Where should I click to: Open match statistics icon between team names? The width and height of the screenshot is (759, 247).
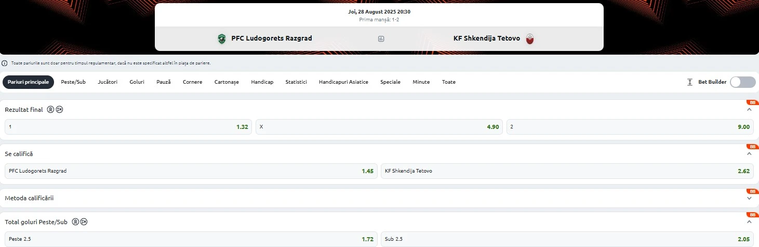coord(381,38)
